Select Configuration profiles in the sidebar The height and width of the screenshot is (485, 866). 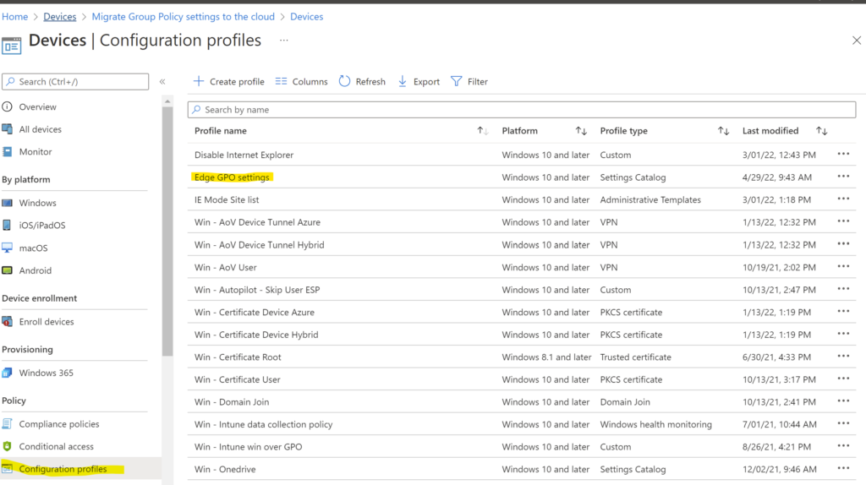[x=63, y=468]
